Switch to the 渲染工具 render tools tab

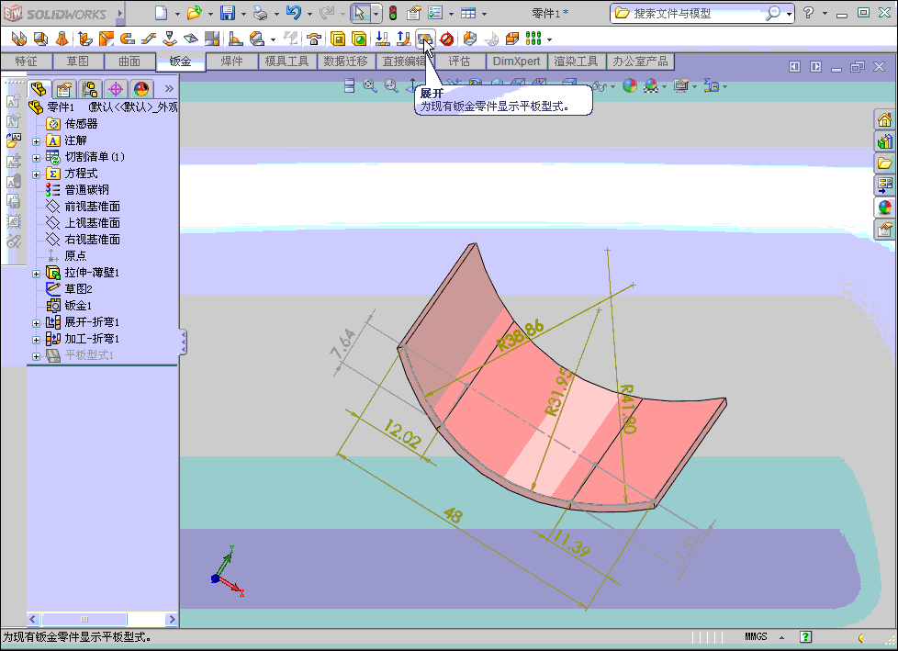[576, 62]
